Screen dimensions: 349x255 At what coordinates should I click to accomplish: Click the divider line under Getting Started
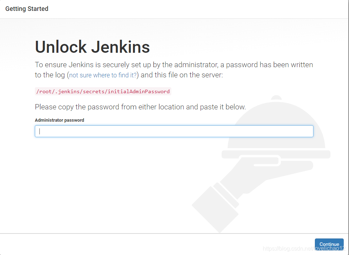pyautogui.click(x=174, y=17)
